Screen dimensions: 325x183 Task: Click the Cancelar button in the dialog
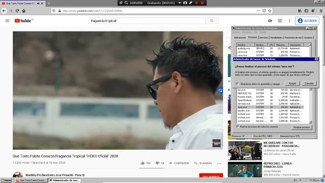(309, 83)
